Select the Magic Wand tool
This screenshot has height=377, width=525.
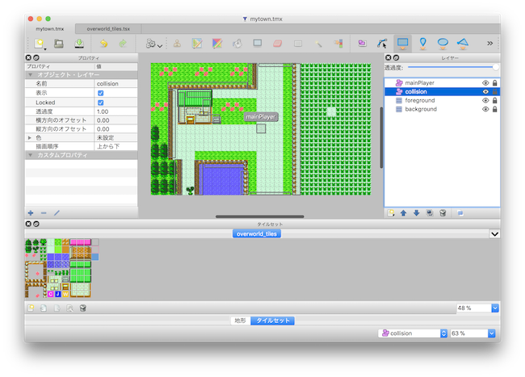(x=318, y=44)
